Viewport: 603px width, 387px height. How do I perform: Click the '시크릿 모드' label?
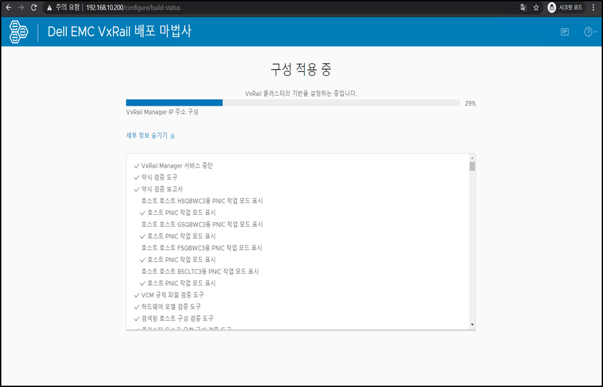click(570, 7)
